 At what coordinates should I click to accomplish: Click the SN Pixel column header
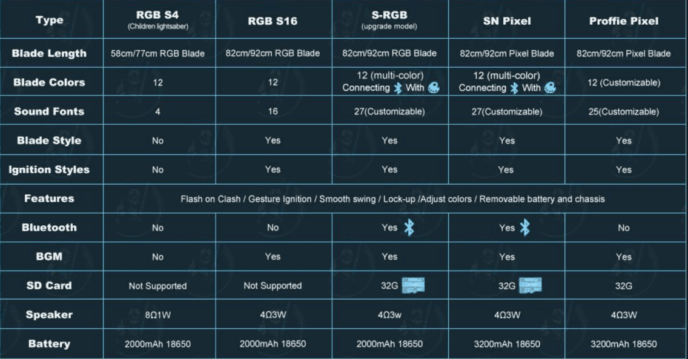tap(506, 21)
